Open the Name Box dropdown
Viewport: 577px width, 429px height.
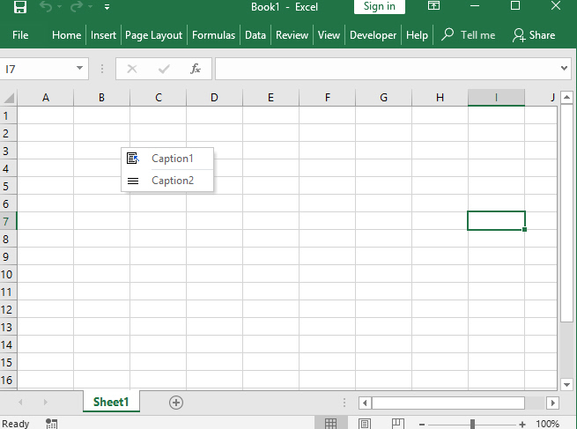point(80,69)
